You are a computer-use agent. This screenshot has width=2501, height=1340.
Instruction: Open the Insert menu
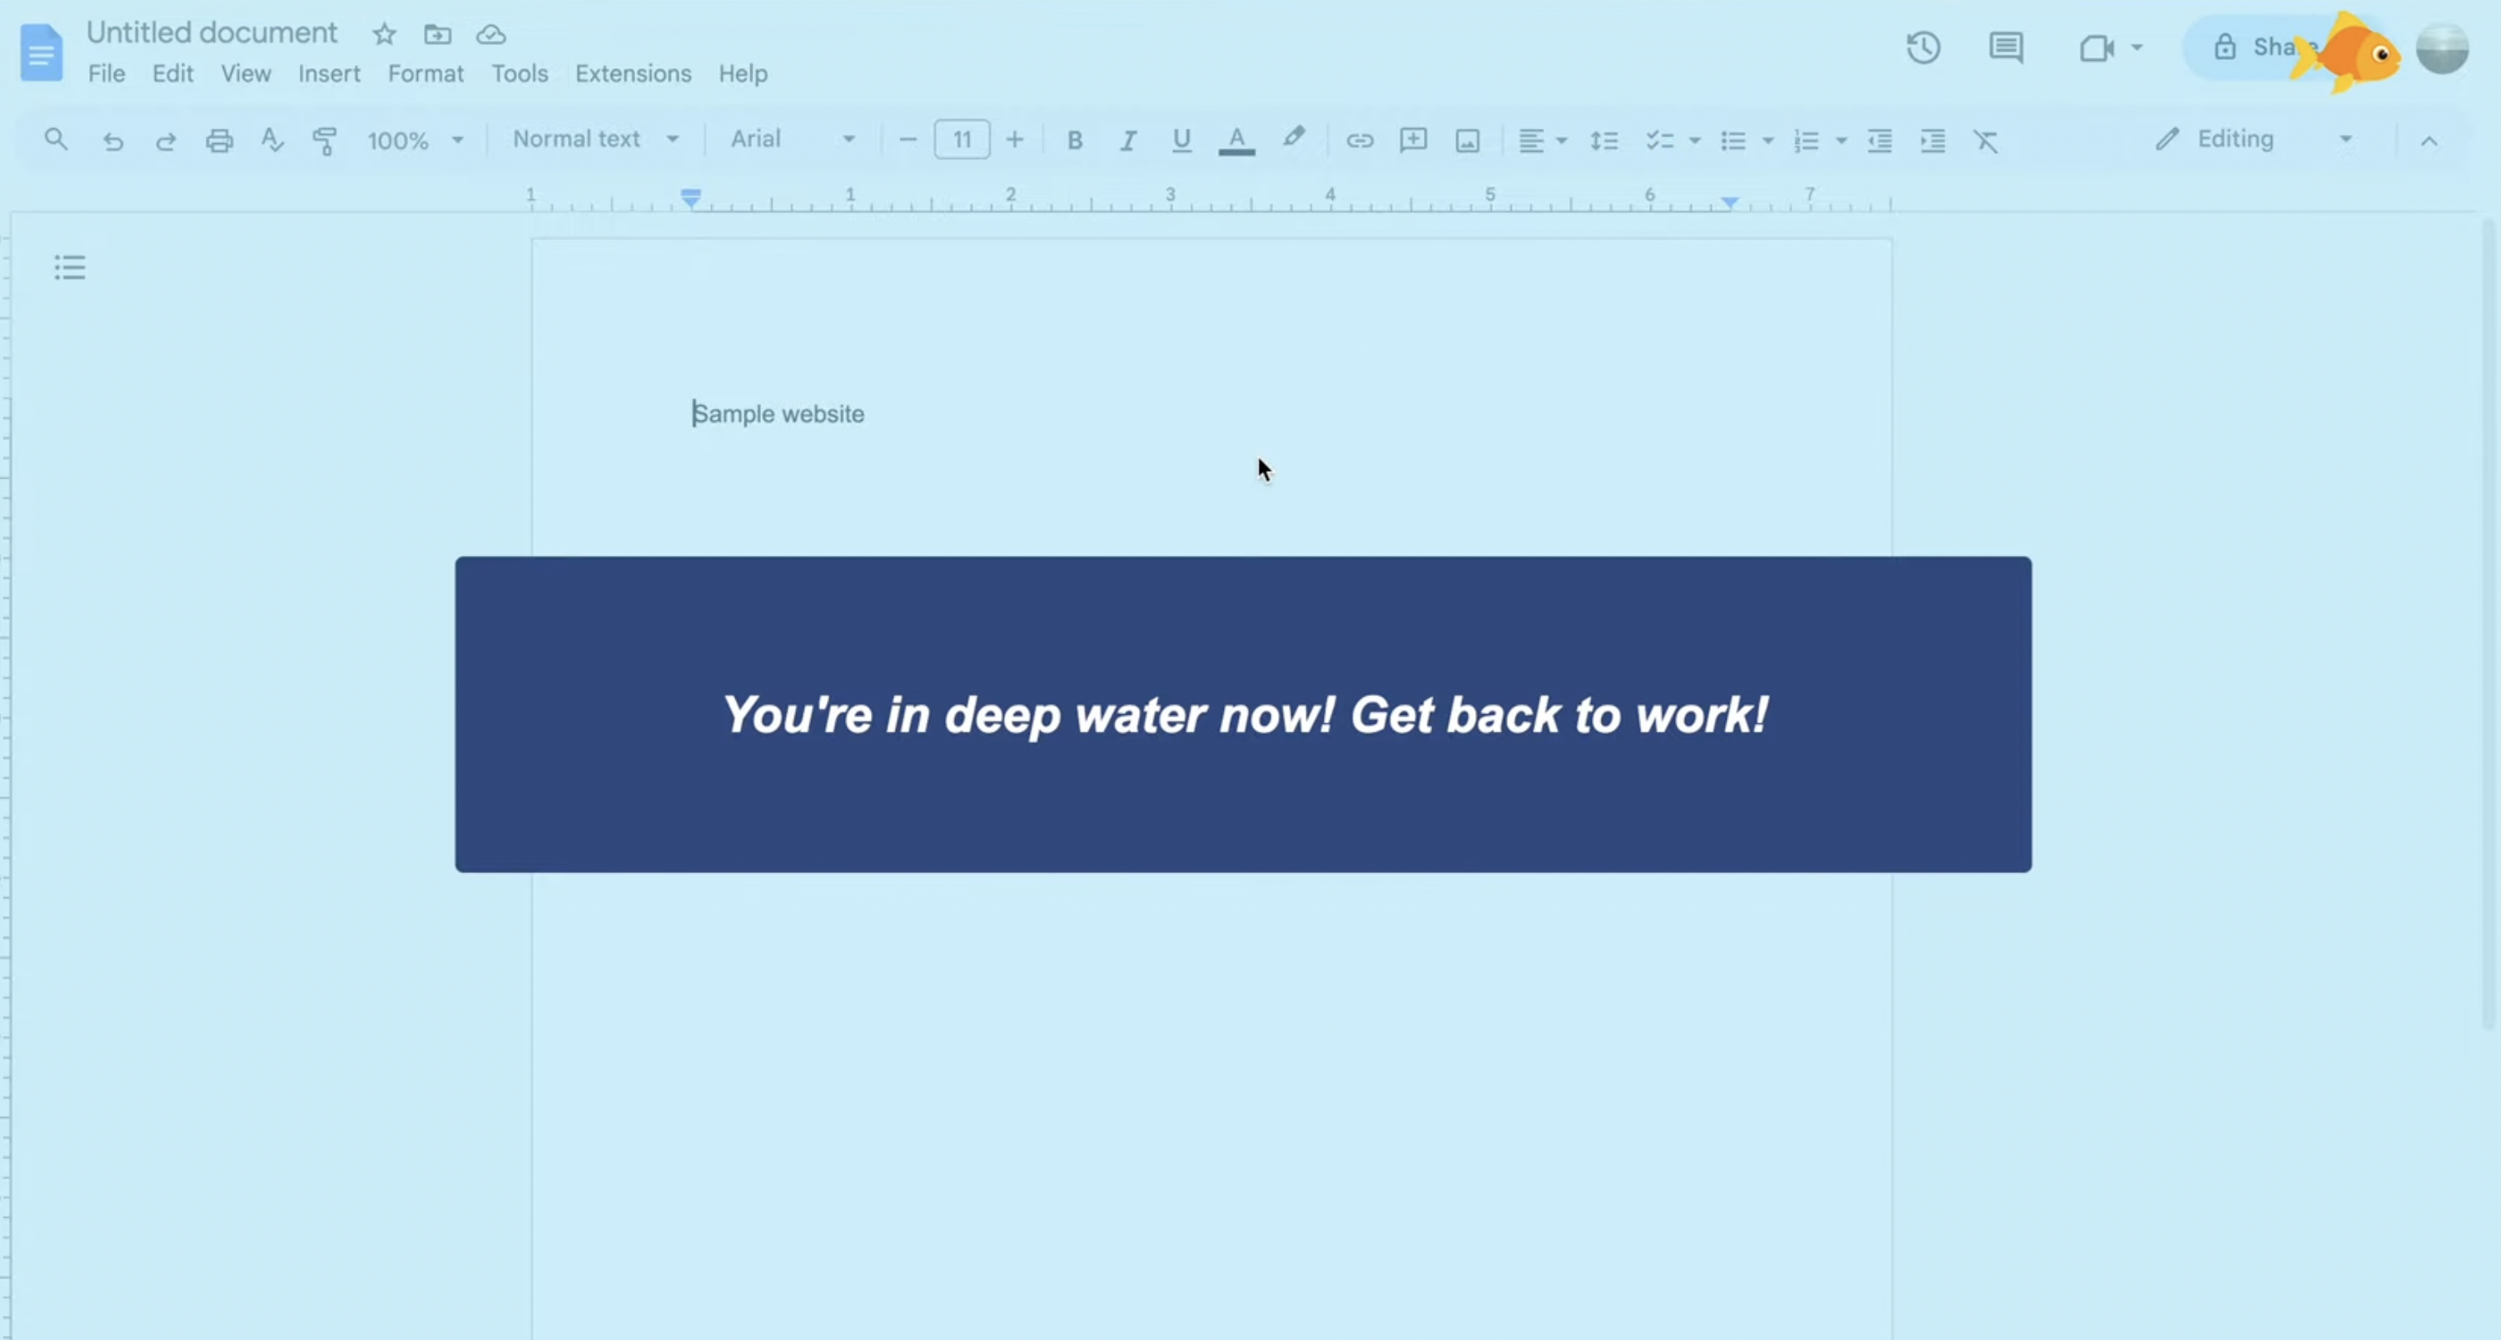coord(329,74)
